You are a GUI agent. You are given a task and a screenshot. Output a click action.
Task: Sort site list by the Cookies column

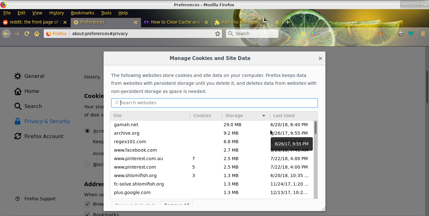pos(206,116)
